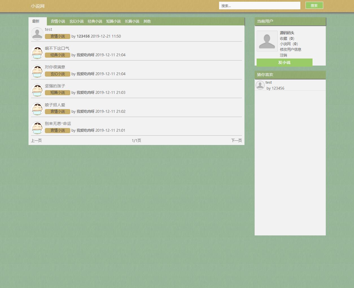The image size is (354, 288).
Task: Click the 言情小说 tag under 别来无恙·命运
Action: click(58, 131)
